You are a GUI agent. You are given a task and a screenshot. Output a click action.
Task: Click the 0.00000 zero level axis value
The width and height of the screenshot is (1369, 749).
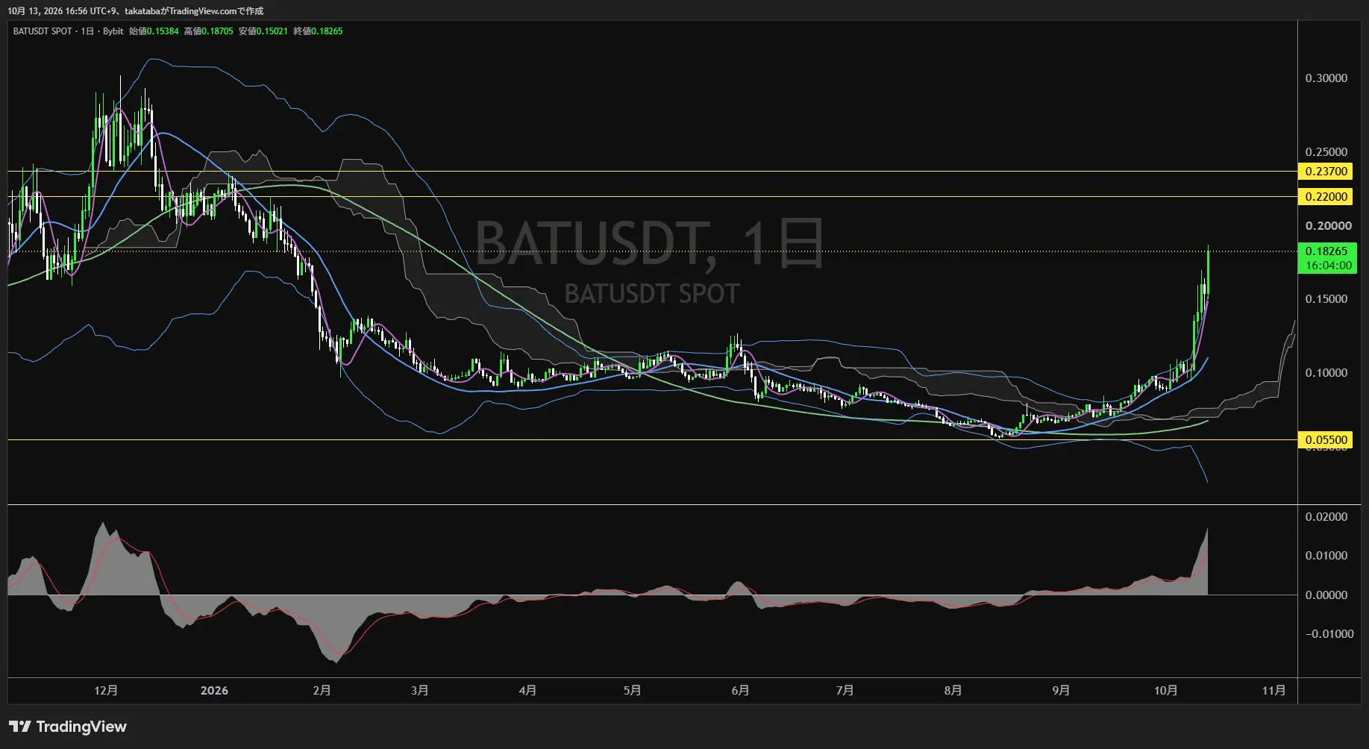pos(1326,595)
